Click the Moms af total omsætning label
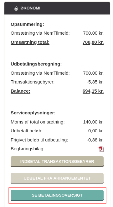 38,122
